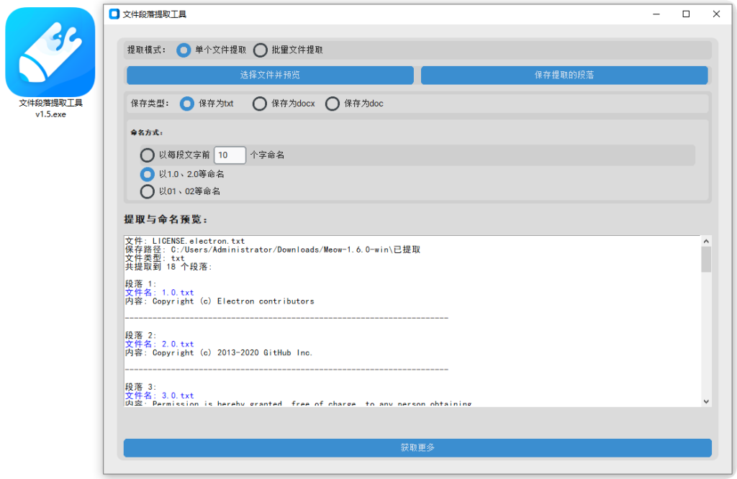
Task: Select 以01、02等命名 naming option
Action: click(x=148, y=191)
